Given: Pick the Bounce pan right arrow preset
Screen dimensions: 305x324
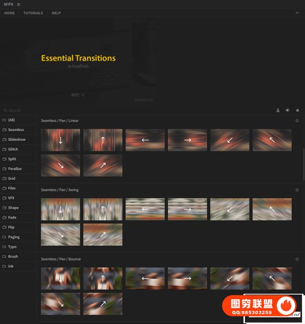Looking at the screenshot, I should (187, 278).
